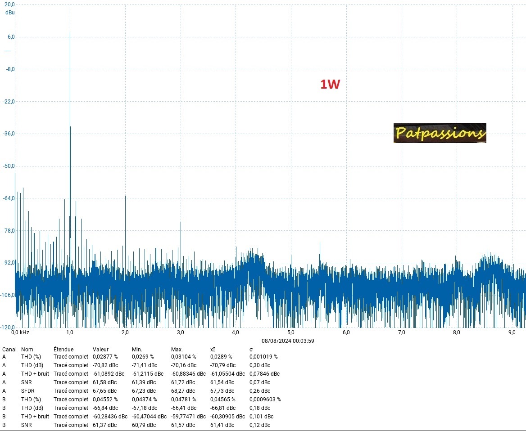Select channel A THD (dB) value -70,82 dBc
Viewport: 526px width, 431px height.
coord(105,365)
